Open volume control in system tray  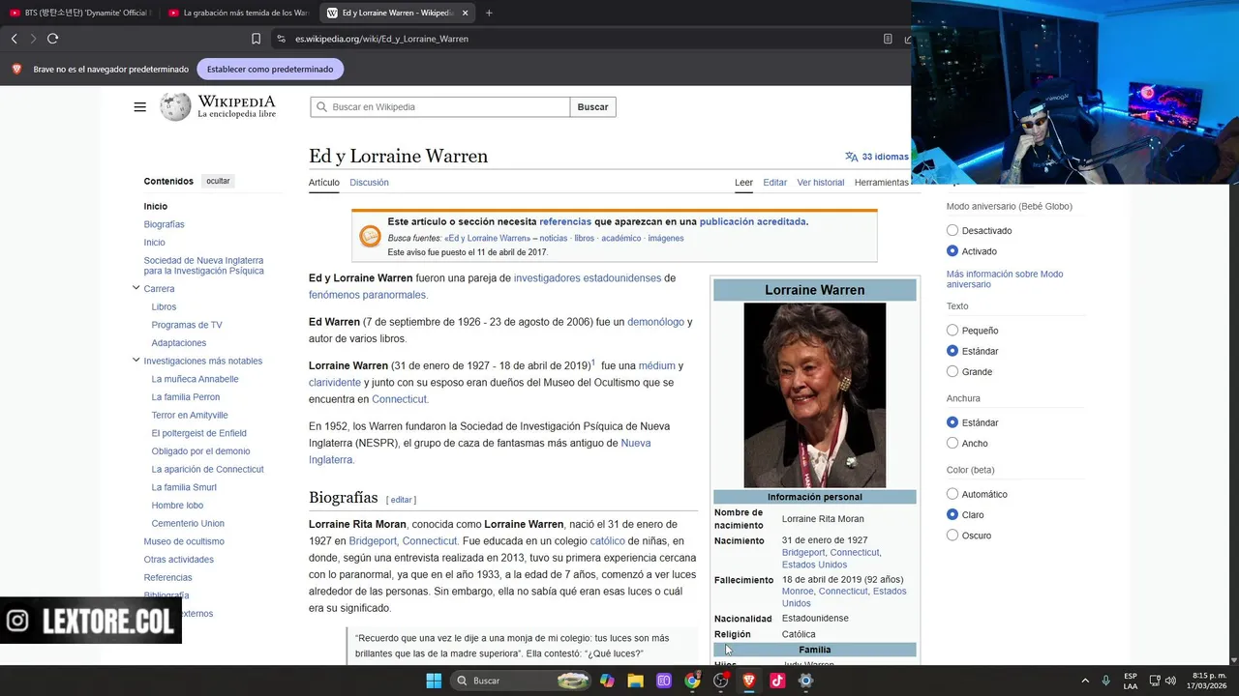pyautogui.click(x=1170, y=681)
